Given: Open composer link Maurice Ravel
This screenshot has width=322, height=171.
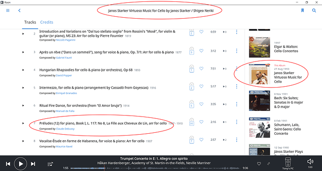Looking at the screenshot, I should tap(64, 146).
